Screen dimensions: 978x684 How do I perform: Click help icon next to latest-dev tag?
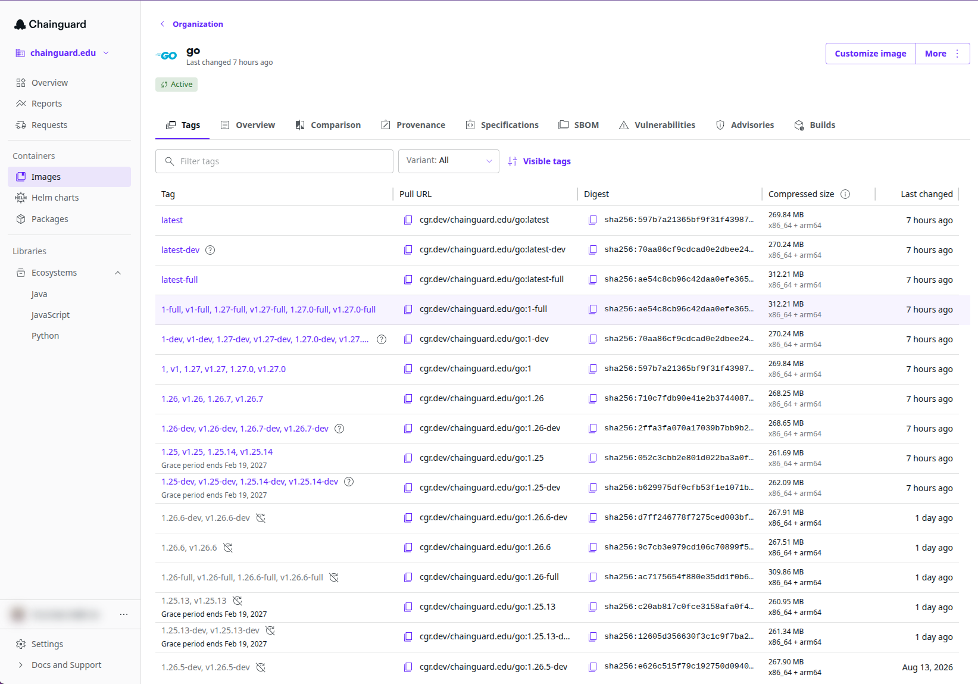[x=210, y=250]
